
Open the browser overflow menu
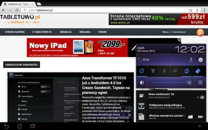(205, 10)
